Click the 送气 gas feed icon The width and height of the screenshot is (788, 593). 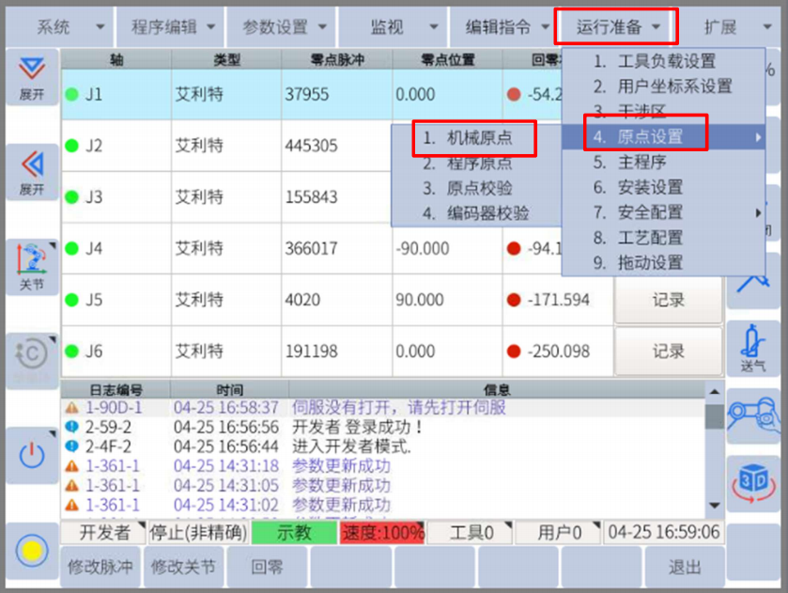click(x=752, y=348)
